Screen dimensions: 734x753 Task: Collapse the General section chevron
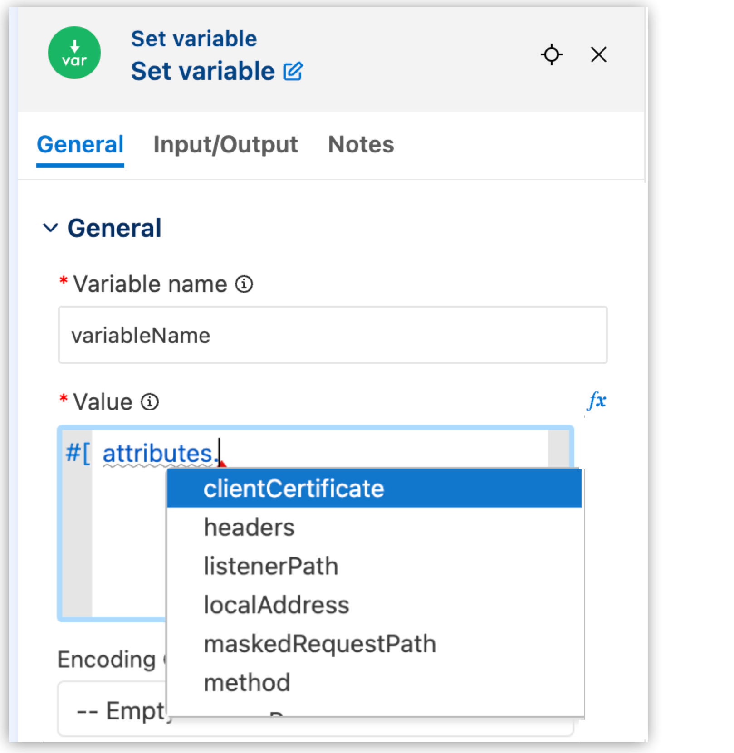coord(50,228)
